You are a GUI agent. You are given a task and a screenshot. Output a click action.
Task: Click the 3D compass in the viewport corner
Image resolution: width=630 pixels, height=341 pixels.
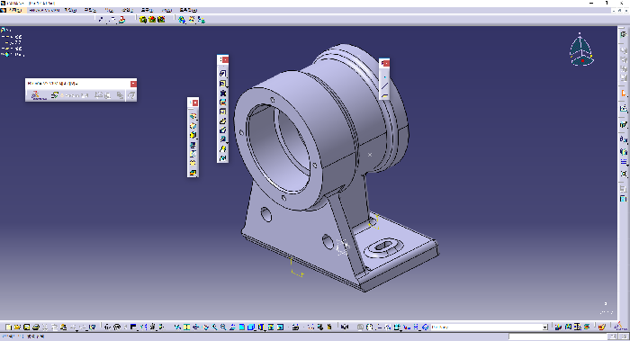pos(581,50)
